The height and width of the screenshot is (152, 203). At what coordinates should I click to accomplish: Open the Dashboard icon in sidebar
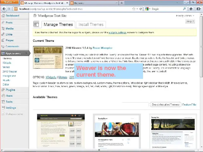click(3, 16)
